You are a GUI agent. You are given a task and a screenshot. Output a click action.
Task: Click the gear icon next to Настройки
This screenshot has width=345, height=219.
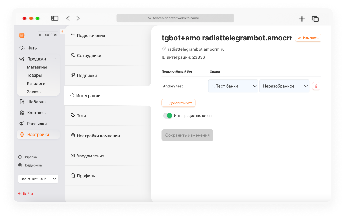(x=22, y=135)
